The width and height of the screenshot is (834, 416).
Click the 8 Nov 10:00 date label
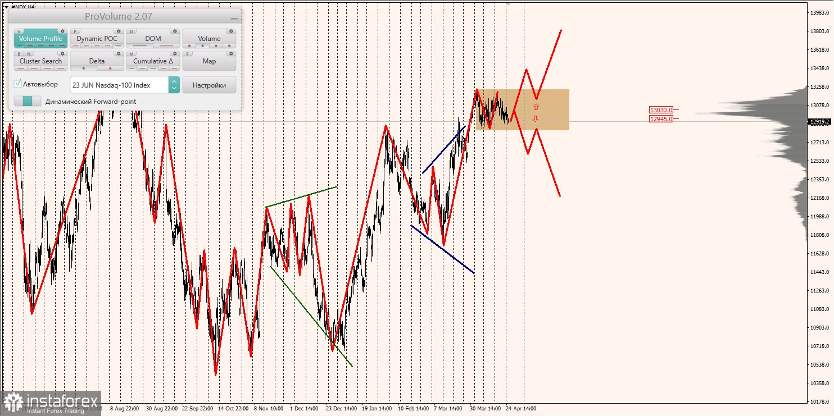point(269,409)
